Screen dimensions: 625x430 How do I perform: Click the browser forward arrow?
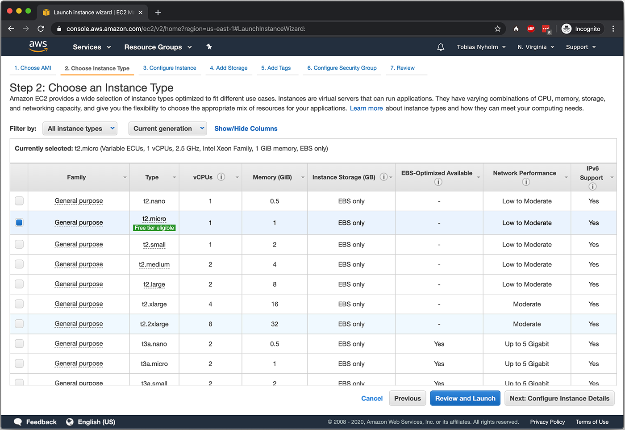point(26,29)
